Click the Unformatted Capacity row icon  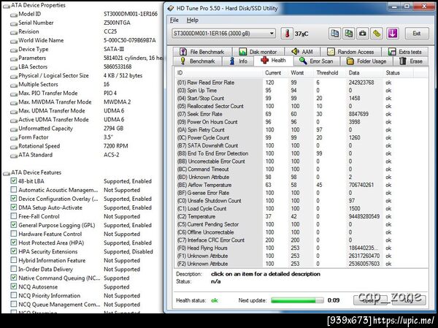coord(14,129)
